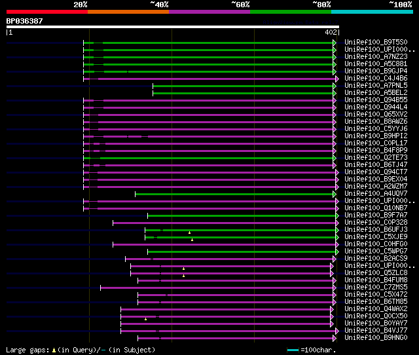
Task: Select the UniRef100_Q944L4 label
Action: coord(376,107)
